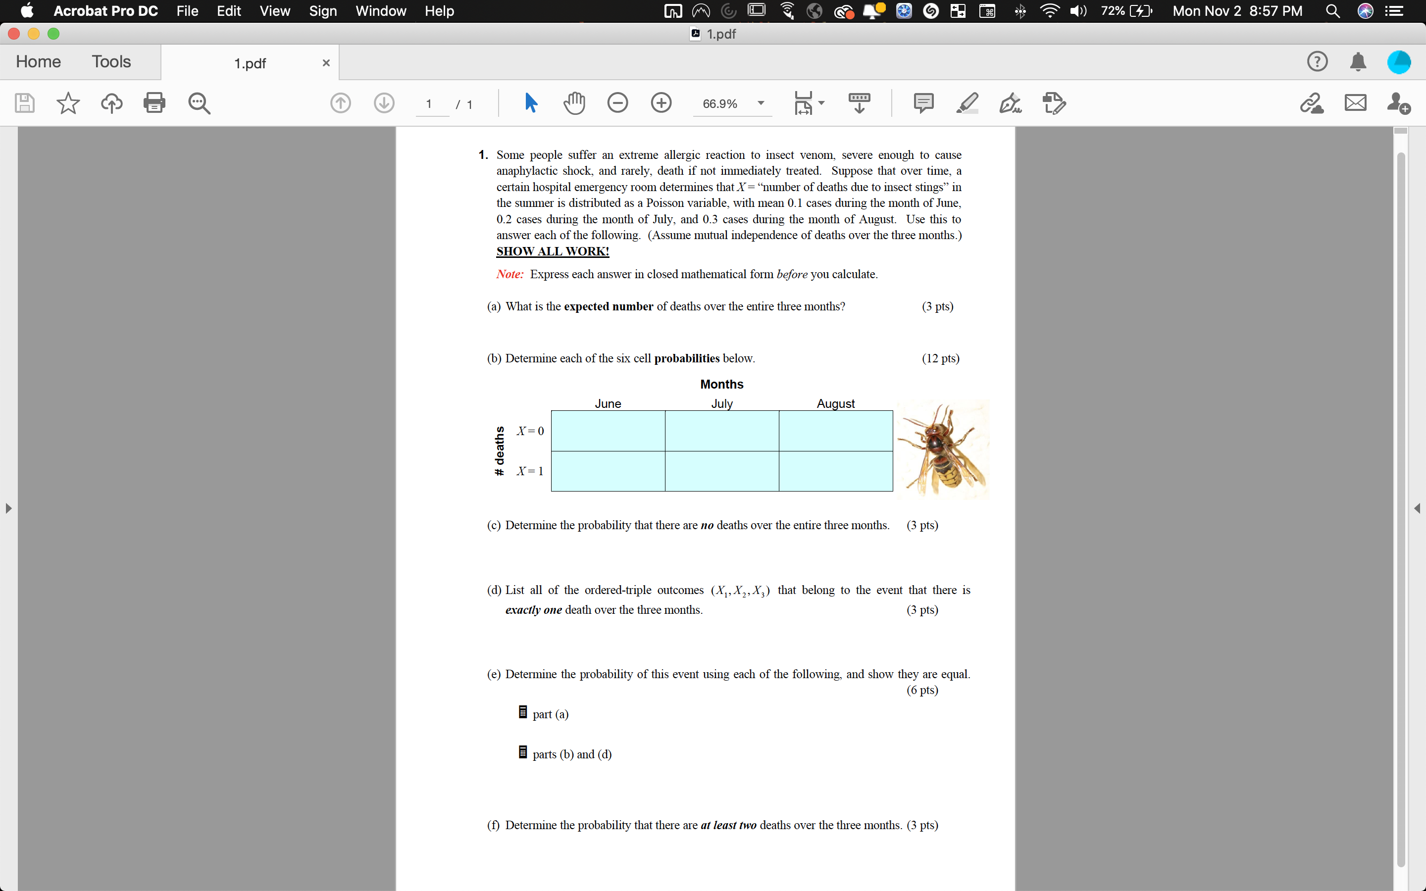Click the Bluetooth status icon

click(x=1020, y=10)
